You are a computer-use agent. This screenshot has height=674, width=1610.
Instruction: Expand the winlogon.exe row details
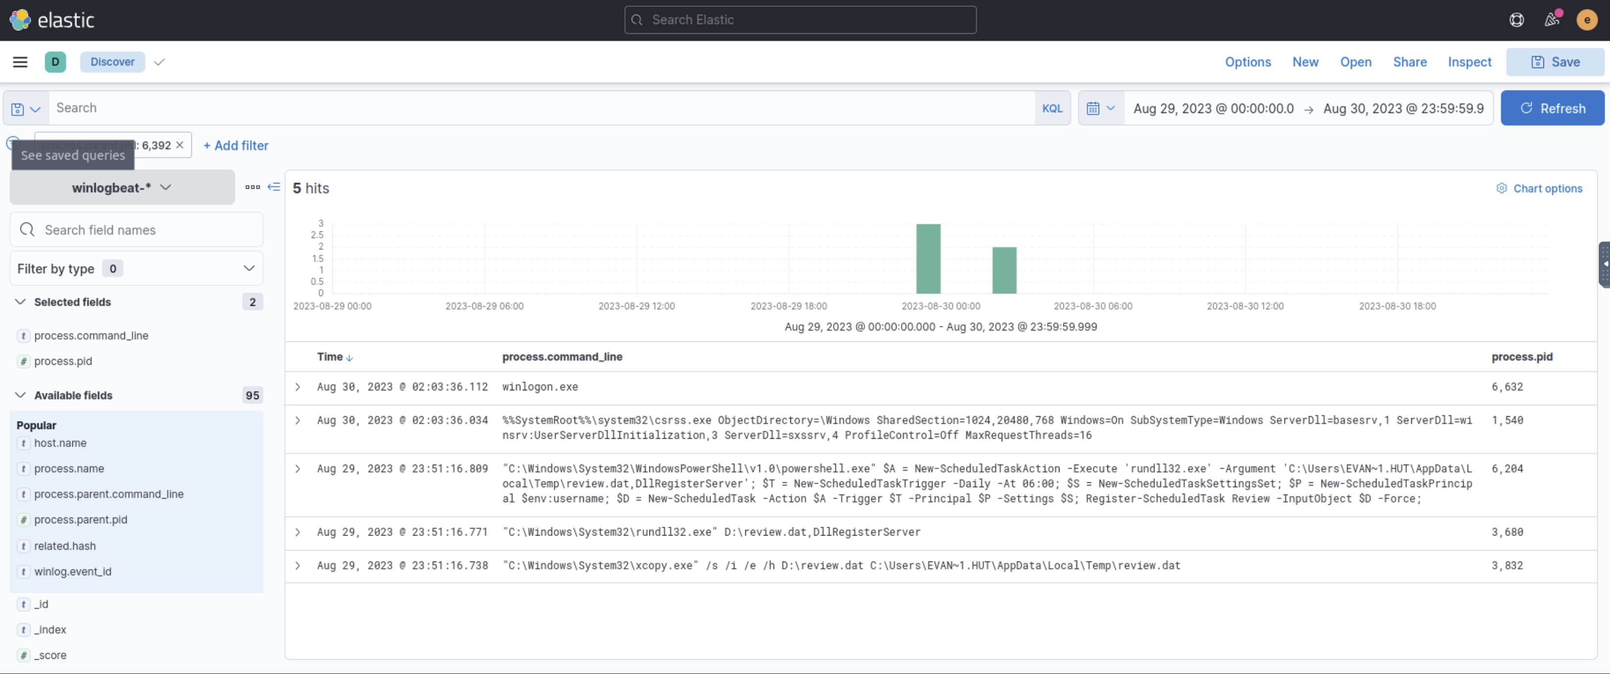tap(298, 387)
